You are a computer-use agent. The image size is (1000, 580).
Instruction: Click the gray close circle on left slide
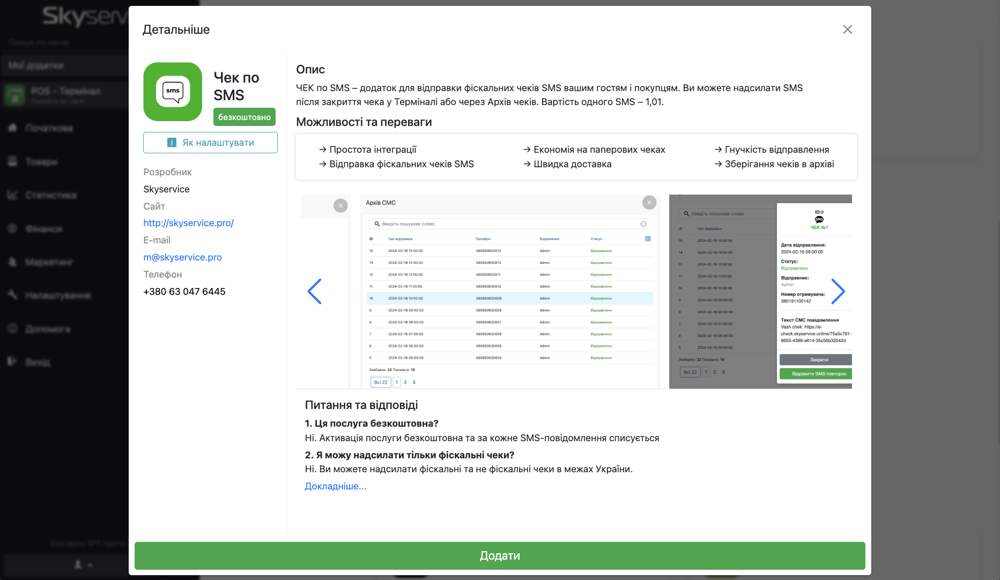340,206
